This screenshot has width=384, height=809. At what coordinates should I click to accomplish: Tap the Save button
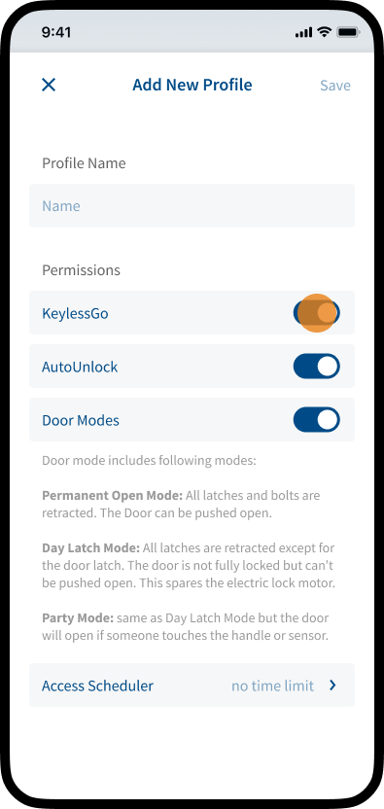(335, 86)
